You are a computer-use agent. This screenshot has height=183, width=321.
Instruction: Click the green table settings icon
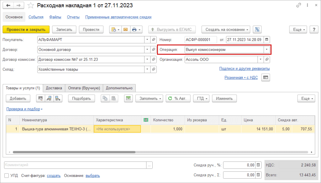click(128, 98)
